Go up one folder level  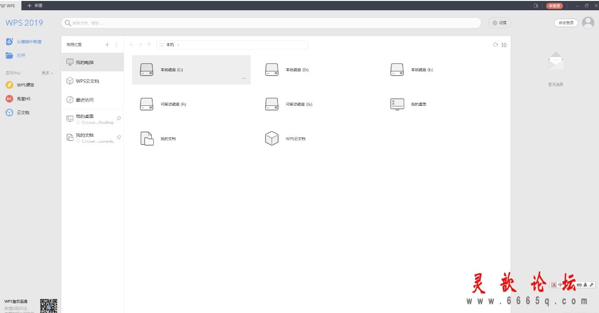[x=149, y=45]
